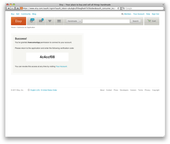The image size is (170, 144).
Task: Click the United States Dollar currency link
Action: [x=49, y=90]
